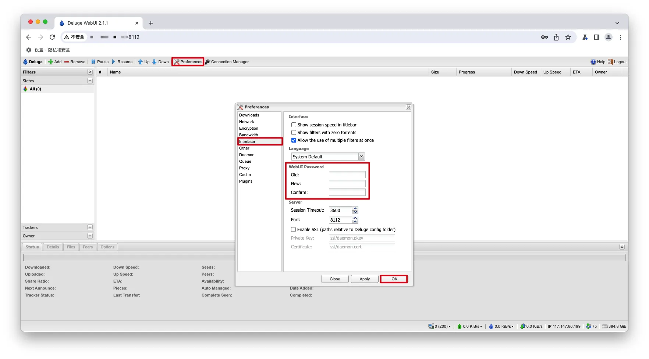This screenshot has height=359, width=649.
Task: Switch to the Peers tab
Action: pyautogui.click(x=88, y=247)
